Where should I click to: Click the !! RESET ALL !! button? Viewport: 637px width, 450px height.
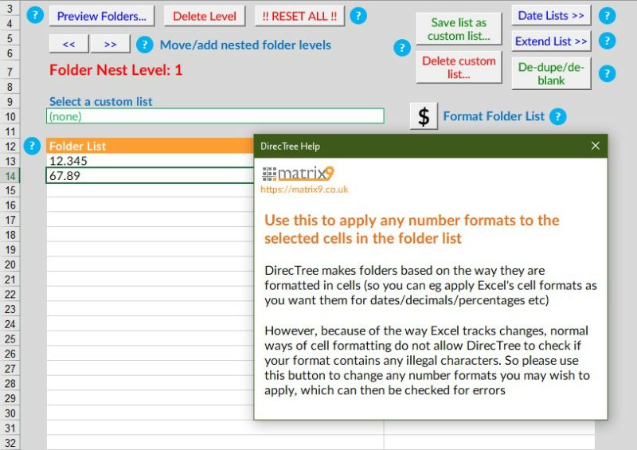pos(299,16)
